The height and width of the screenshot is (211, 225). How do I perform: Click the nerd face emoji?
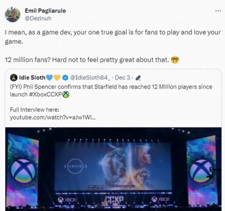coord(175,60)
